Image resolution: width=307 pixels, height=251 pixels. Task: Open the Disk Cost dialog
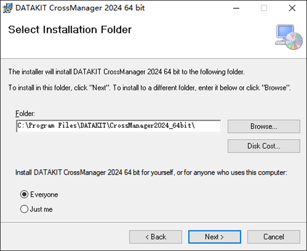[x=264, y=146]
